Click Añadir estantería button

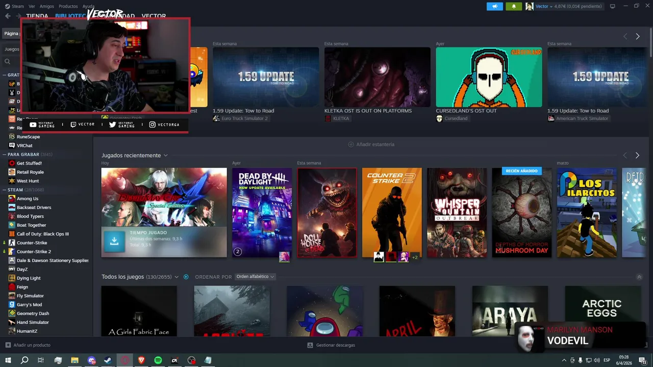click(x=371, y=144)
